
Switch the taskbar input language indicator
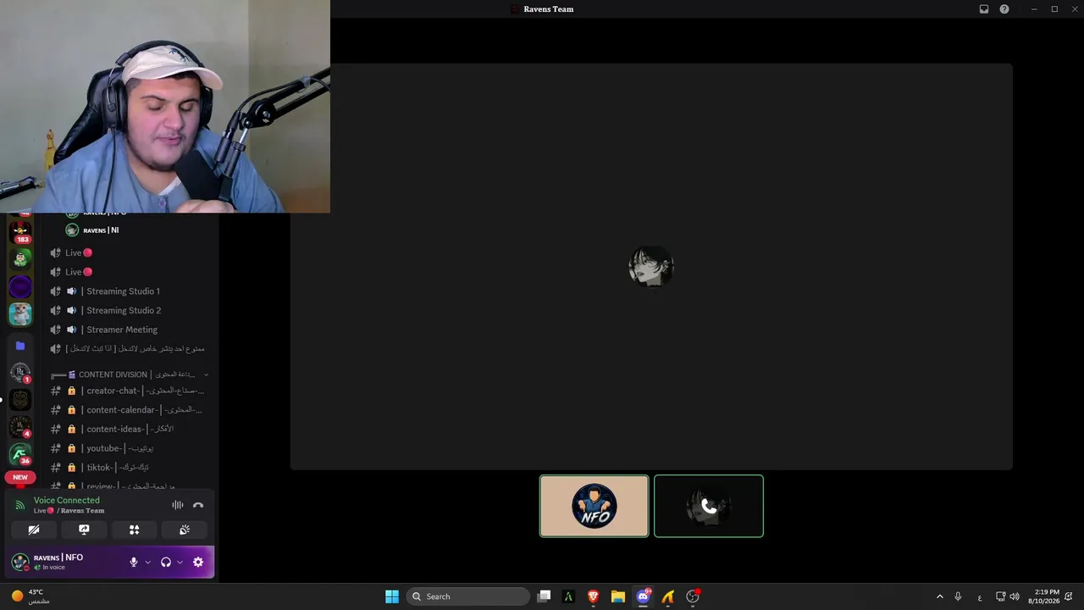click(980, 596)
